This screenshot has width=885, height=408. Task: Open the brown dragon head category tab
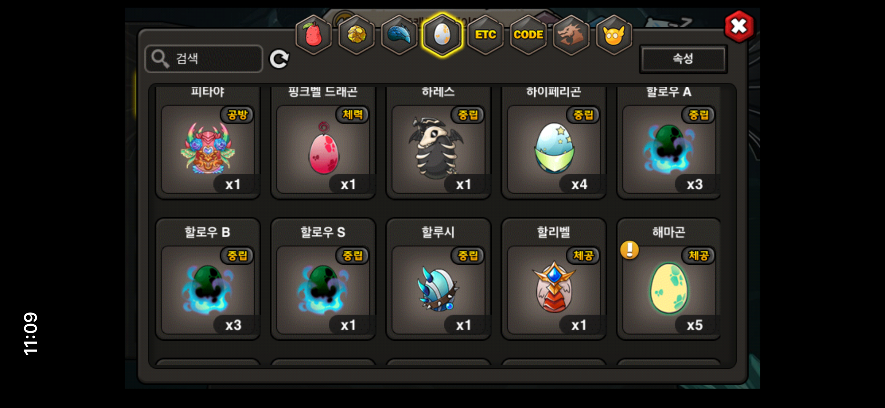(571, 35)
